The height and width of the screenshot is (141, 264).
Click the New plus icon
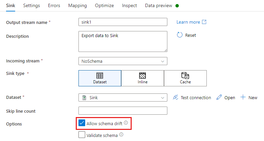click(x=243, y=97)
